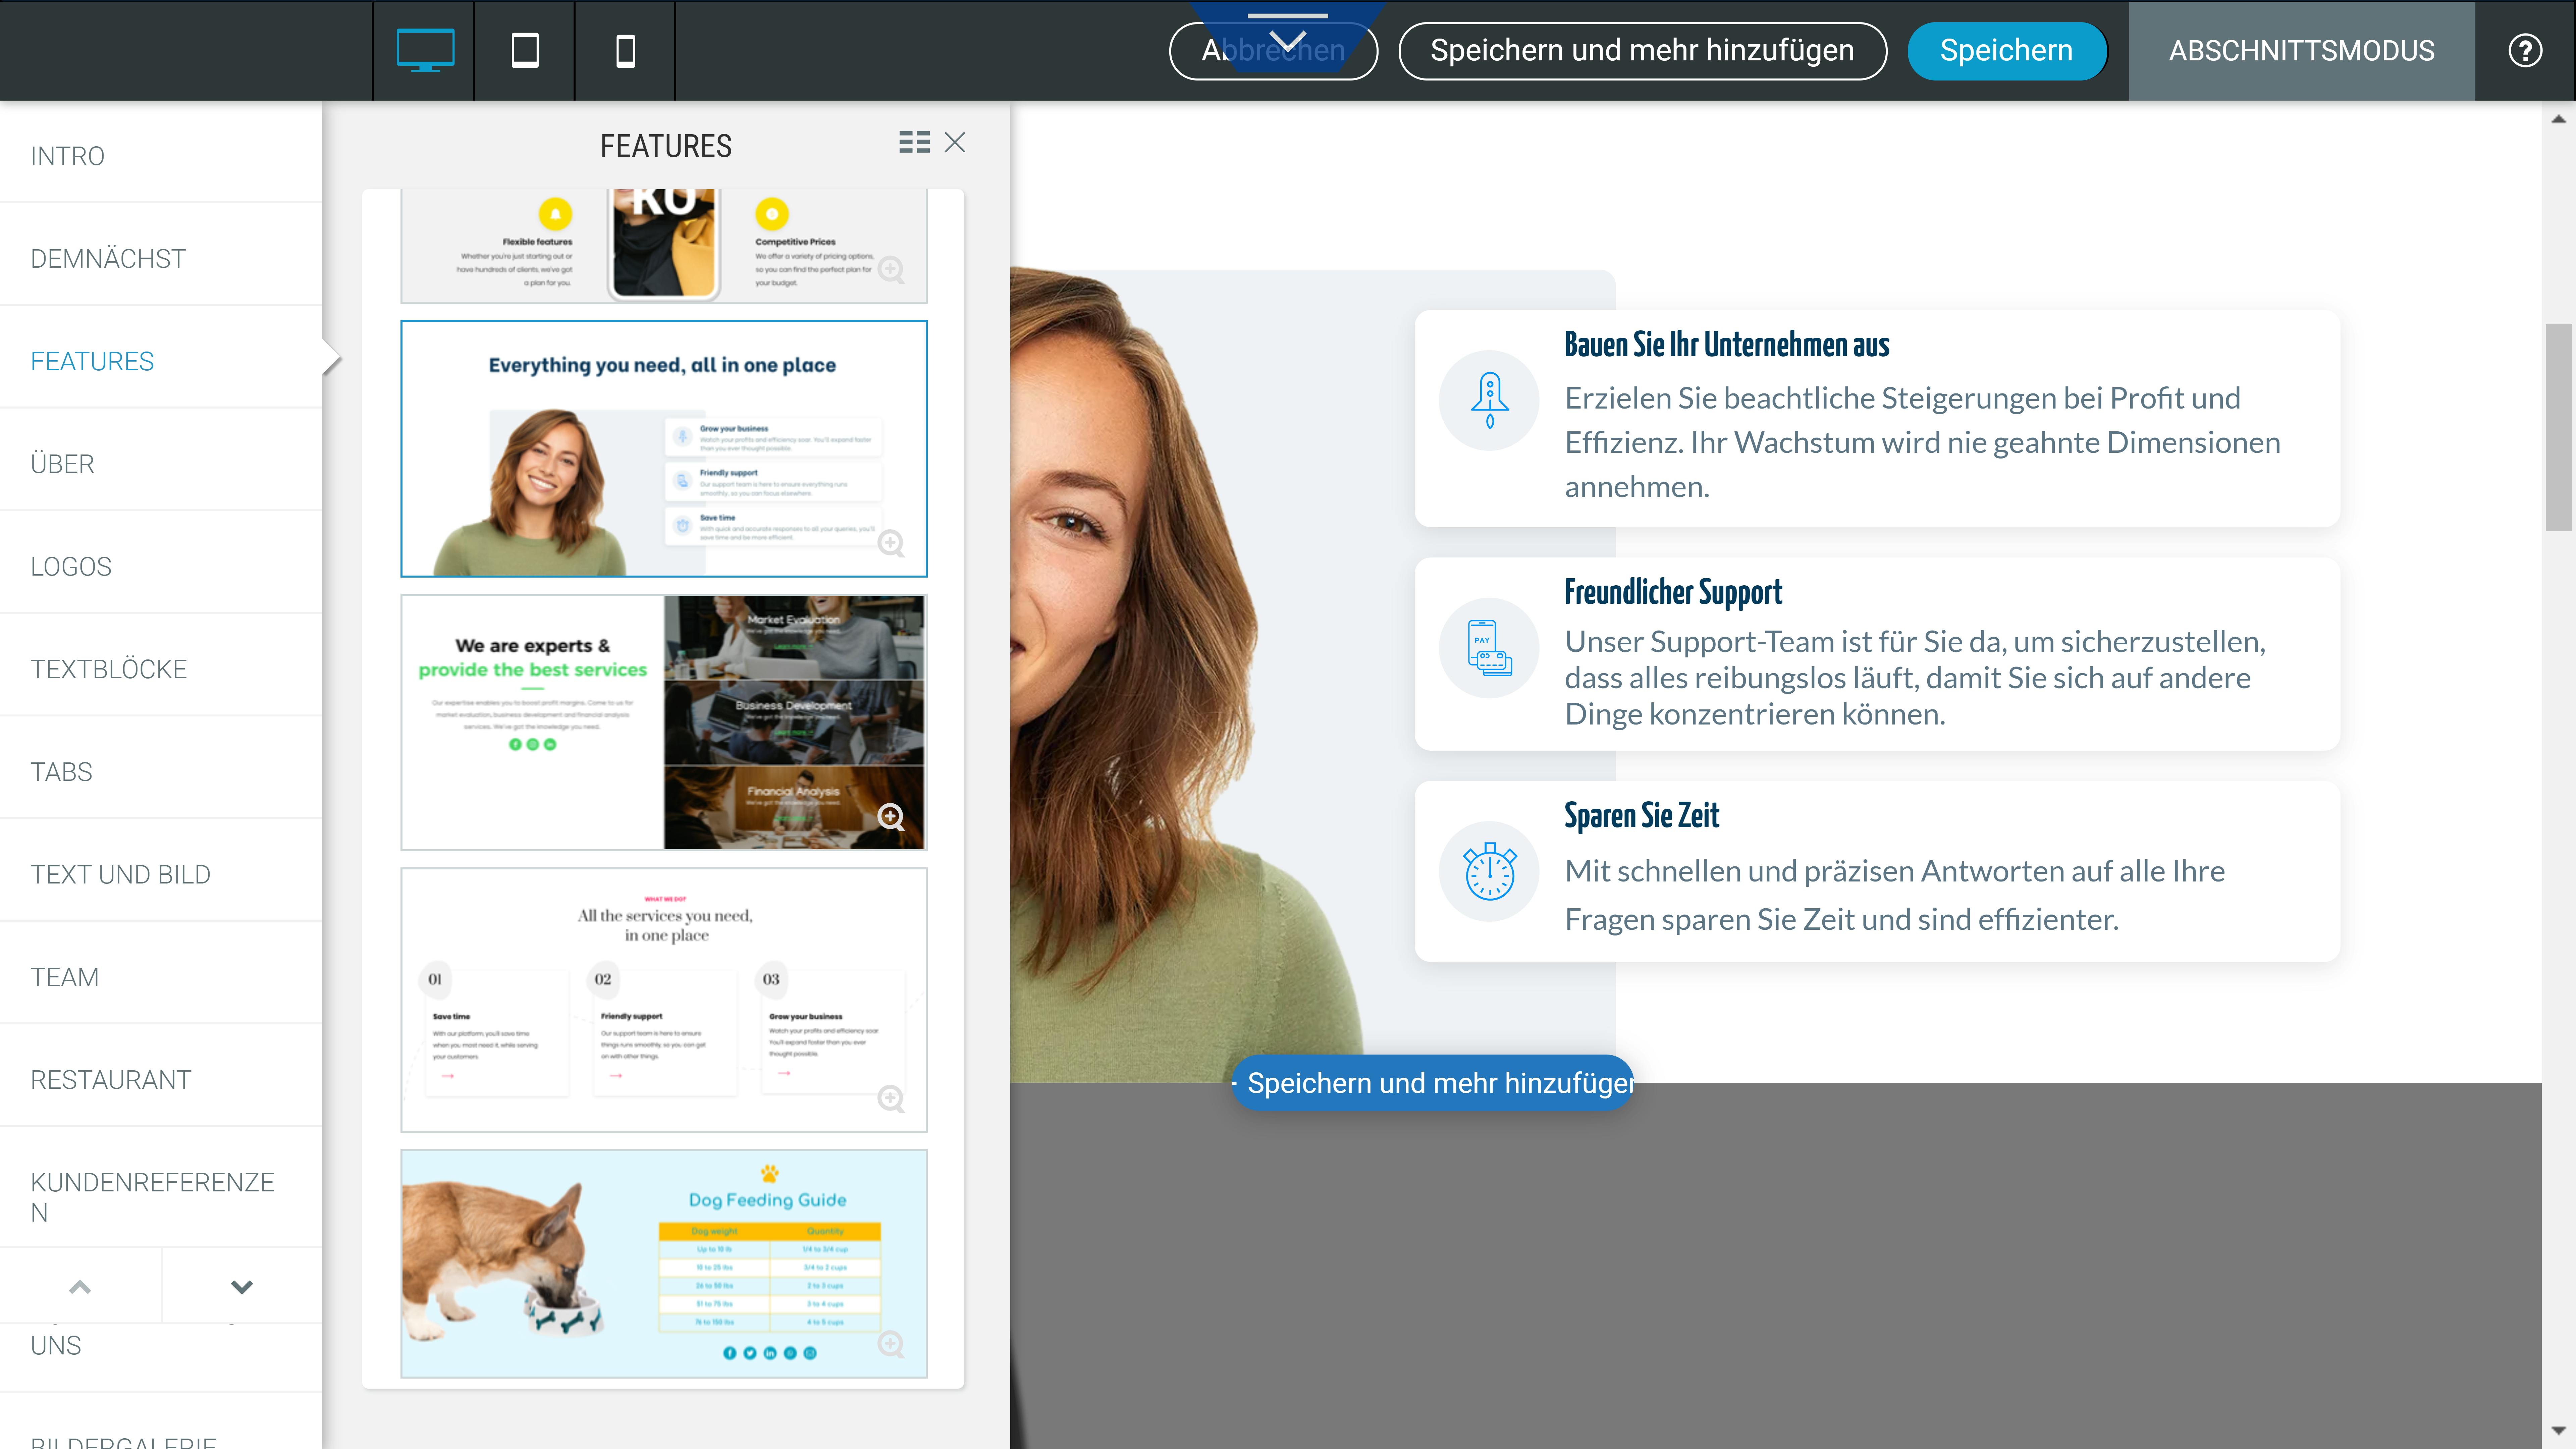This screenshot has width=2576, height=1449.
Task: Toggle grid view in Features panel
Action: click(x=914, y=142)
